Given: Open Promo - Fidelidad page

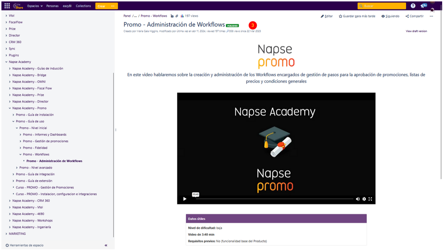Looking at the screenshot, I should point(35,148).
